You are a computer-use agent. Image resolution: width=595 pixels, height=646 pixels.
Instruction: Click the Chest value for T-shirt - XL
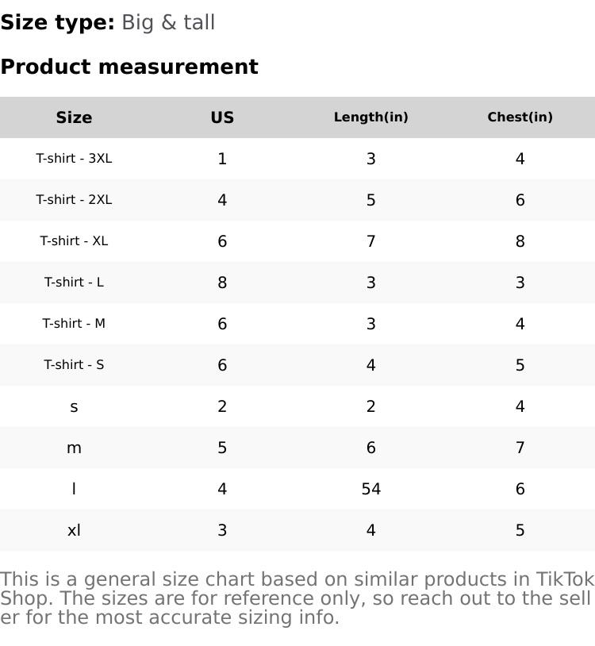tap(520, 241)
